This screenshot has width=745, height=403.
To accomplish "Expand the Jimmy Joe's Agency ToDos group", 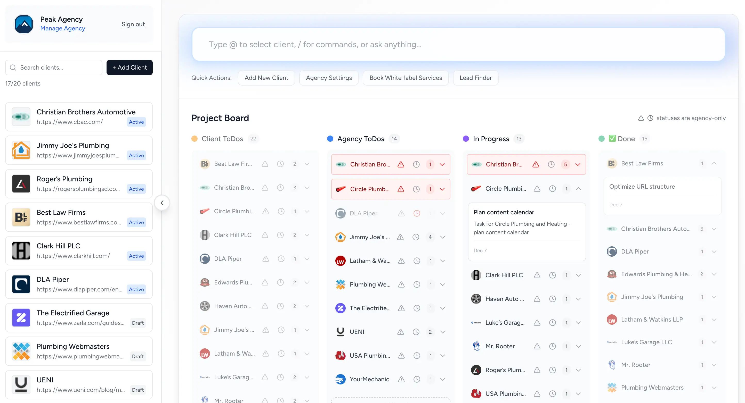I will point(442,237).
